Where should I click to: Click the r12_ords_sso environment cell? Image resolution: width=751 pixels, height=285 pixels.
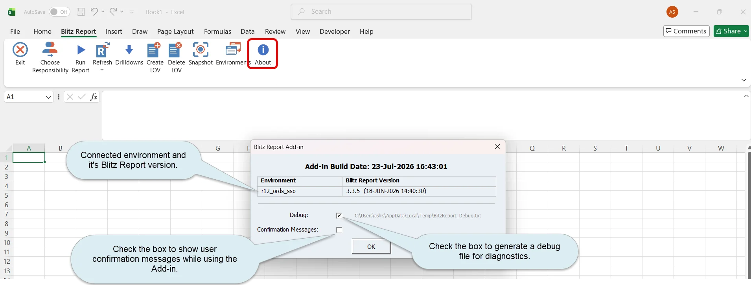(300, 191)
